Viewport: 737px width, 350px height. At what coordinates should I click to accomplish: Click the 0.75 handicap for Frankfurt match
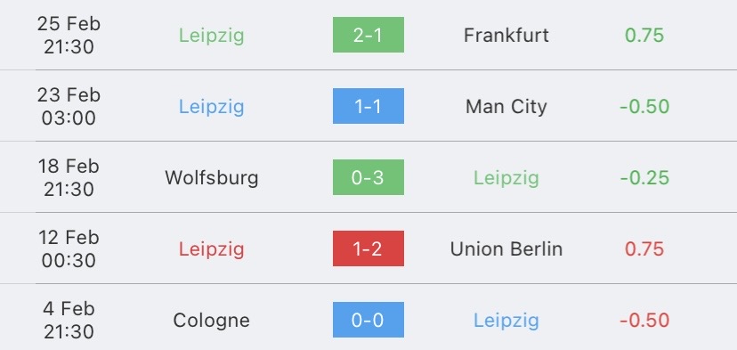(644, 36)
